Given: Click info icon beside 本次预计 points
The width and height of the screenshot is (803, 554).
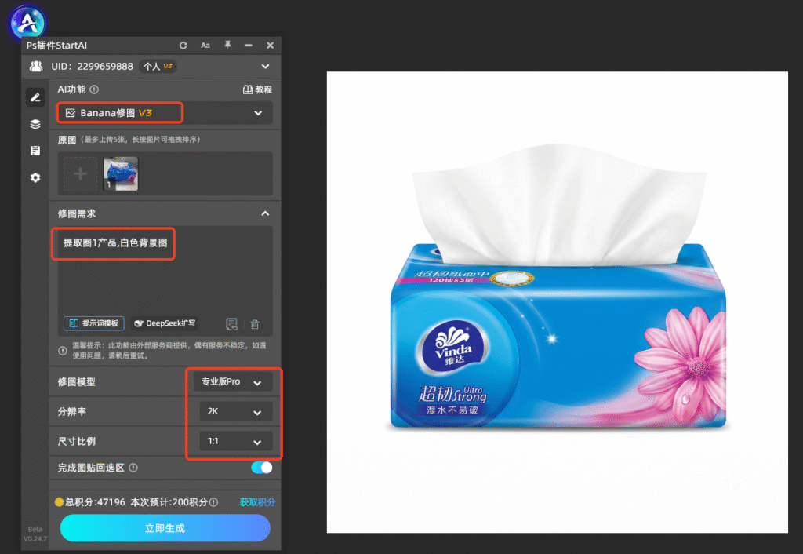Looking at the screenshot, I should pyautogui.click(x=214, y=502).
